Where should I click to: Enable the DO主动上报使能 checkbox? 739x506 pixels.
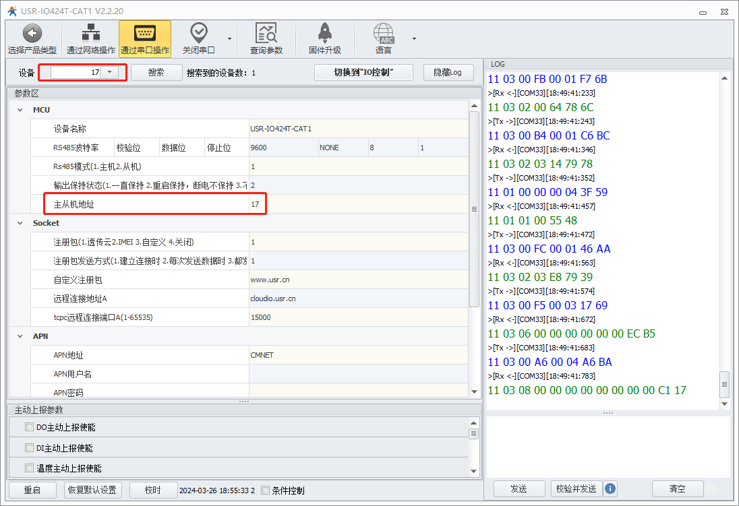tap(29, 426)
